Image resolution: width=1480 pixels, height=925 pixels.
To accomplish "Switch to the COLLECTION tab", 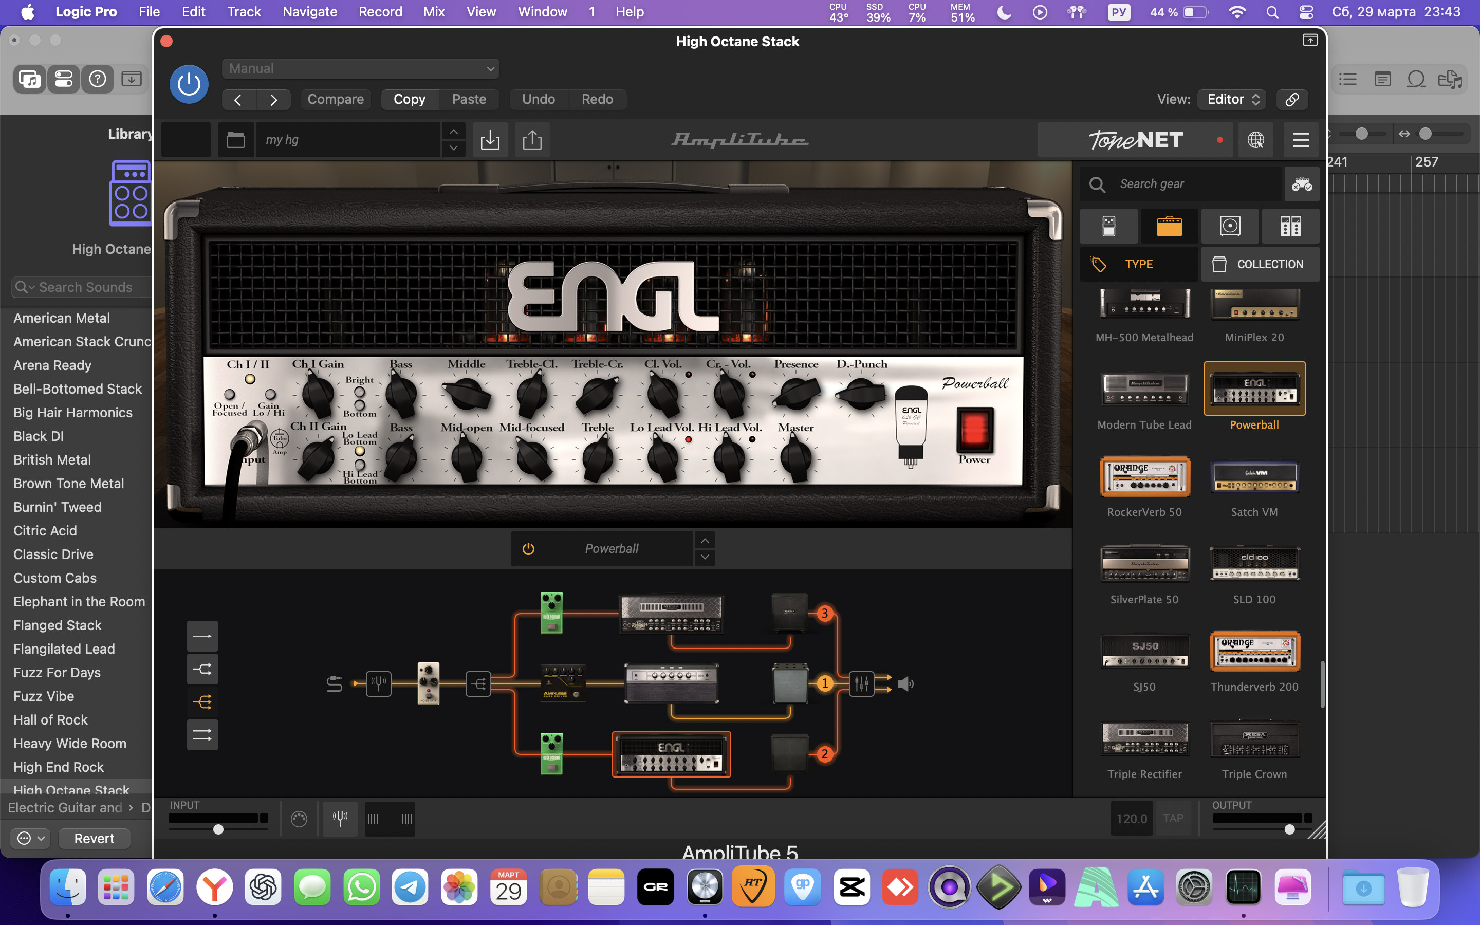I will [1260, 264].
